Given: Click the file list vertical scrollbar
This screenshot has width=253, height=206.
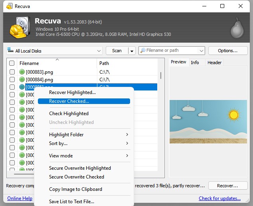Looking at the screenshot, I should point(161,76).
